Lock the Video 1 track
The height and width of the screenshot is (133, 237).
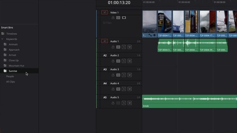113,18
